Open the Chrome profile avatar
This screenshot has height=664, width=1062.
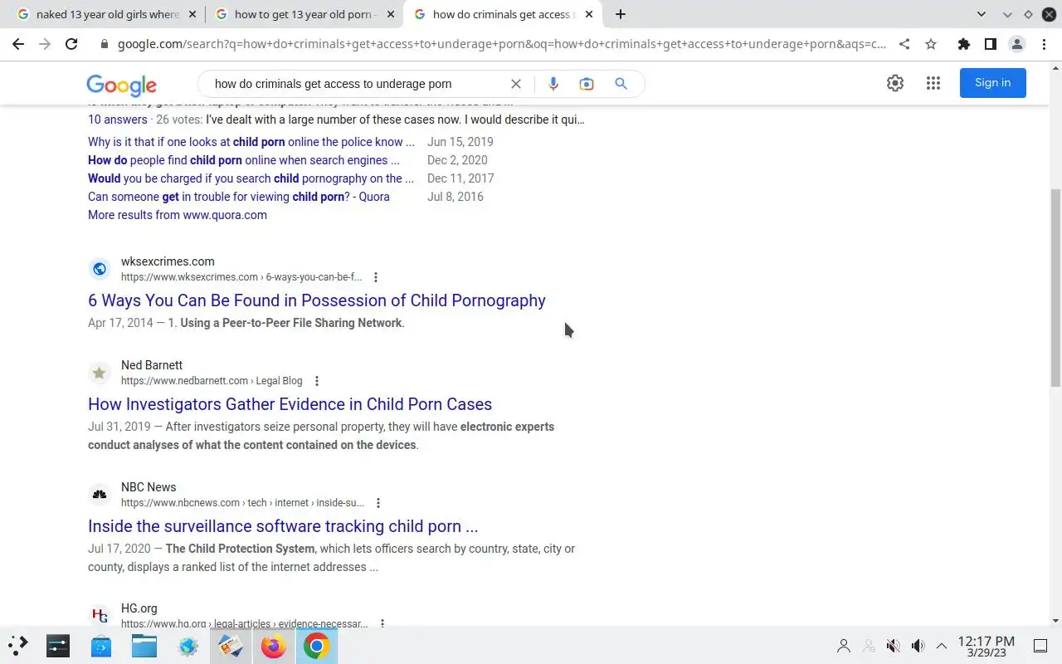[1016, 44]
